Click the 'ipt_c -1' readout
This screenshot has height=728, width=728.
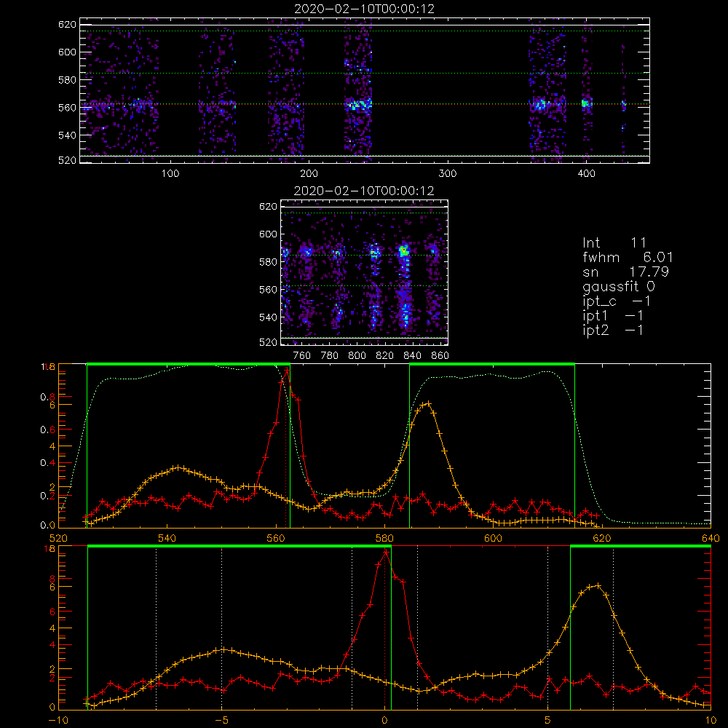click(617, 301)
